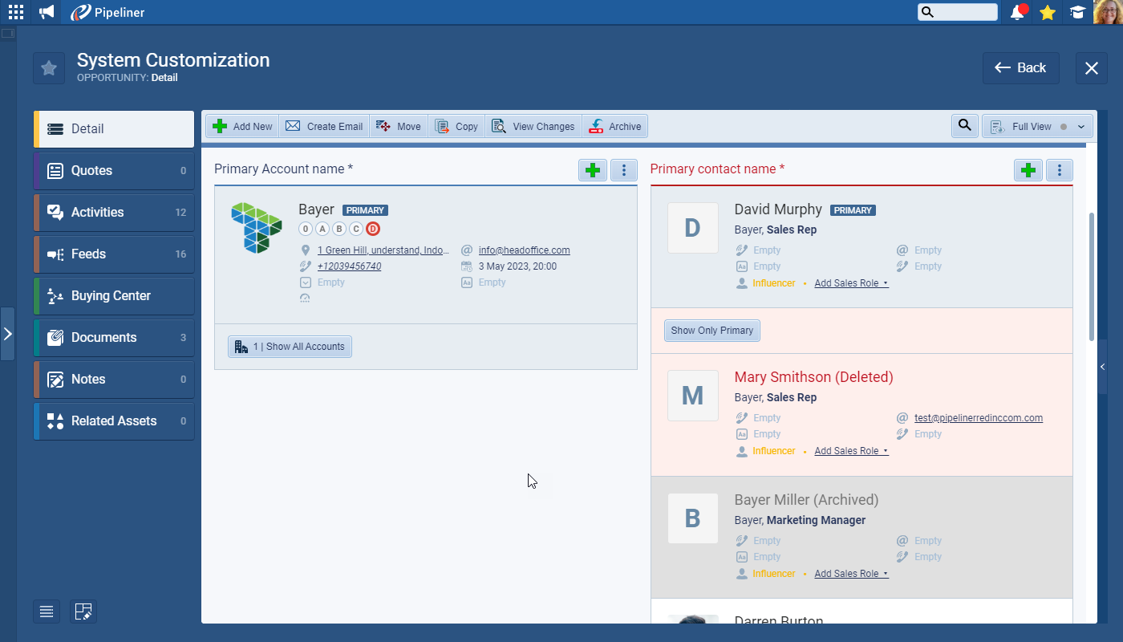Click the Show Only Primary button

coord(712,331)
